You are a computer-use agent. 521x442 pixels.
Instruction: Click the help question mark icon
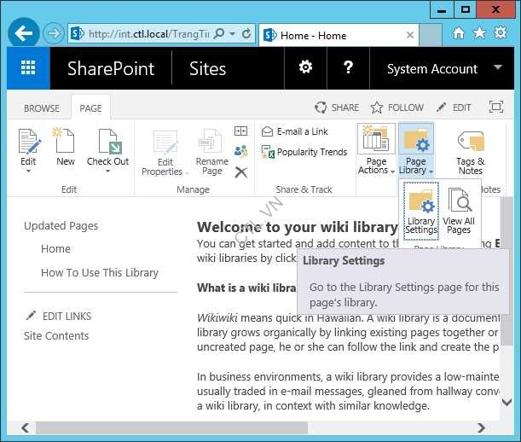[x=348, y=68]
